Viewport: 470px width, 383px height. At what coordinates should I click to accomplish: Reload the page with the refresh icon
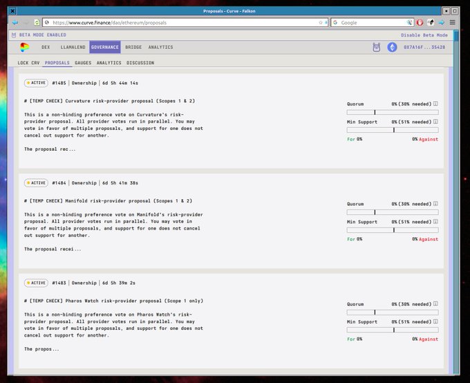(x=37, y=23)
